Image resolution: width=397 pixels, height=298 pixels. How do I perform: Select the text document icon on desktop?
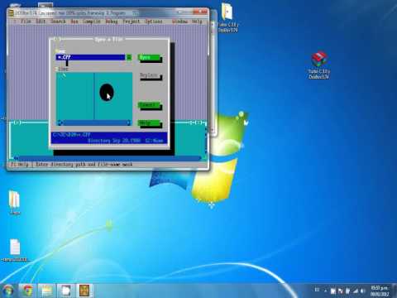[x=15, y=251]
